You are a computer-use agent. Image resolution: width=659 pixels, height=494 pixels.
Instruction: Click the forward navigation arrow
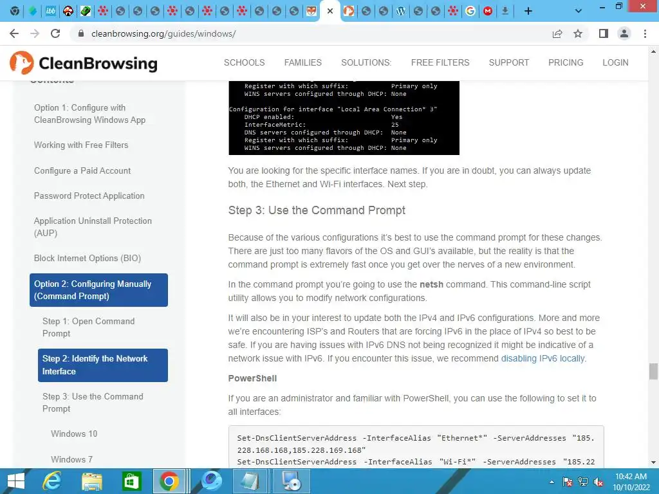pos(35,33)
